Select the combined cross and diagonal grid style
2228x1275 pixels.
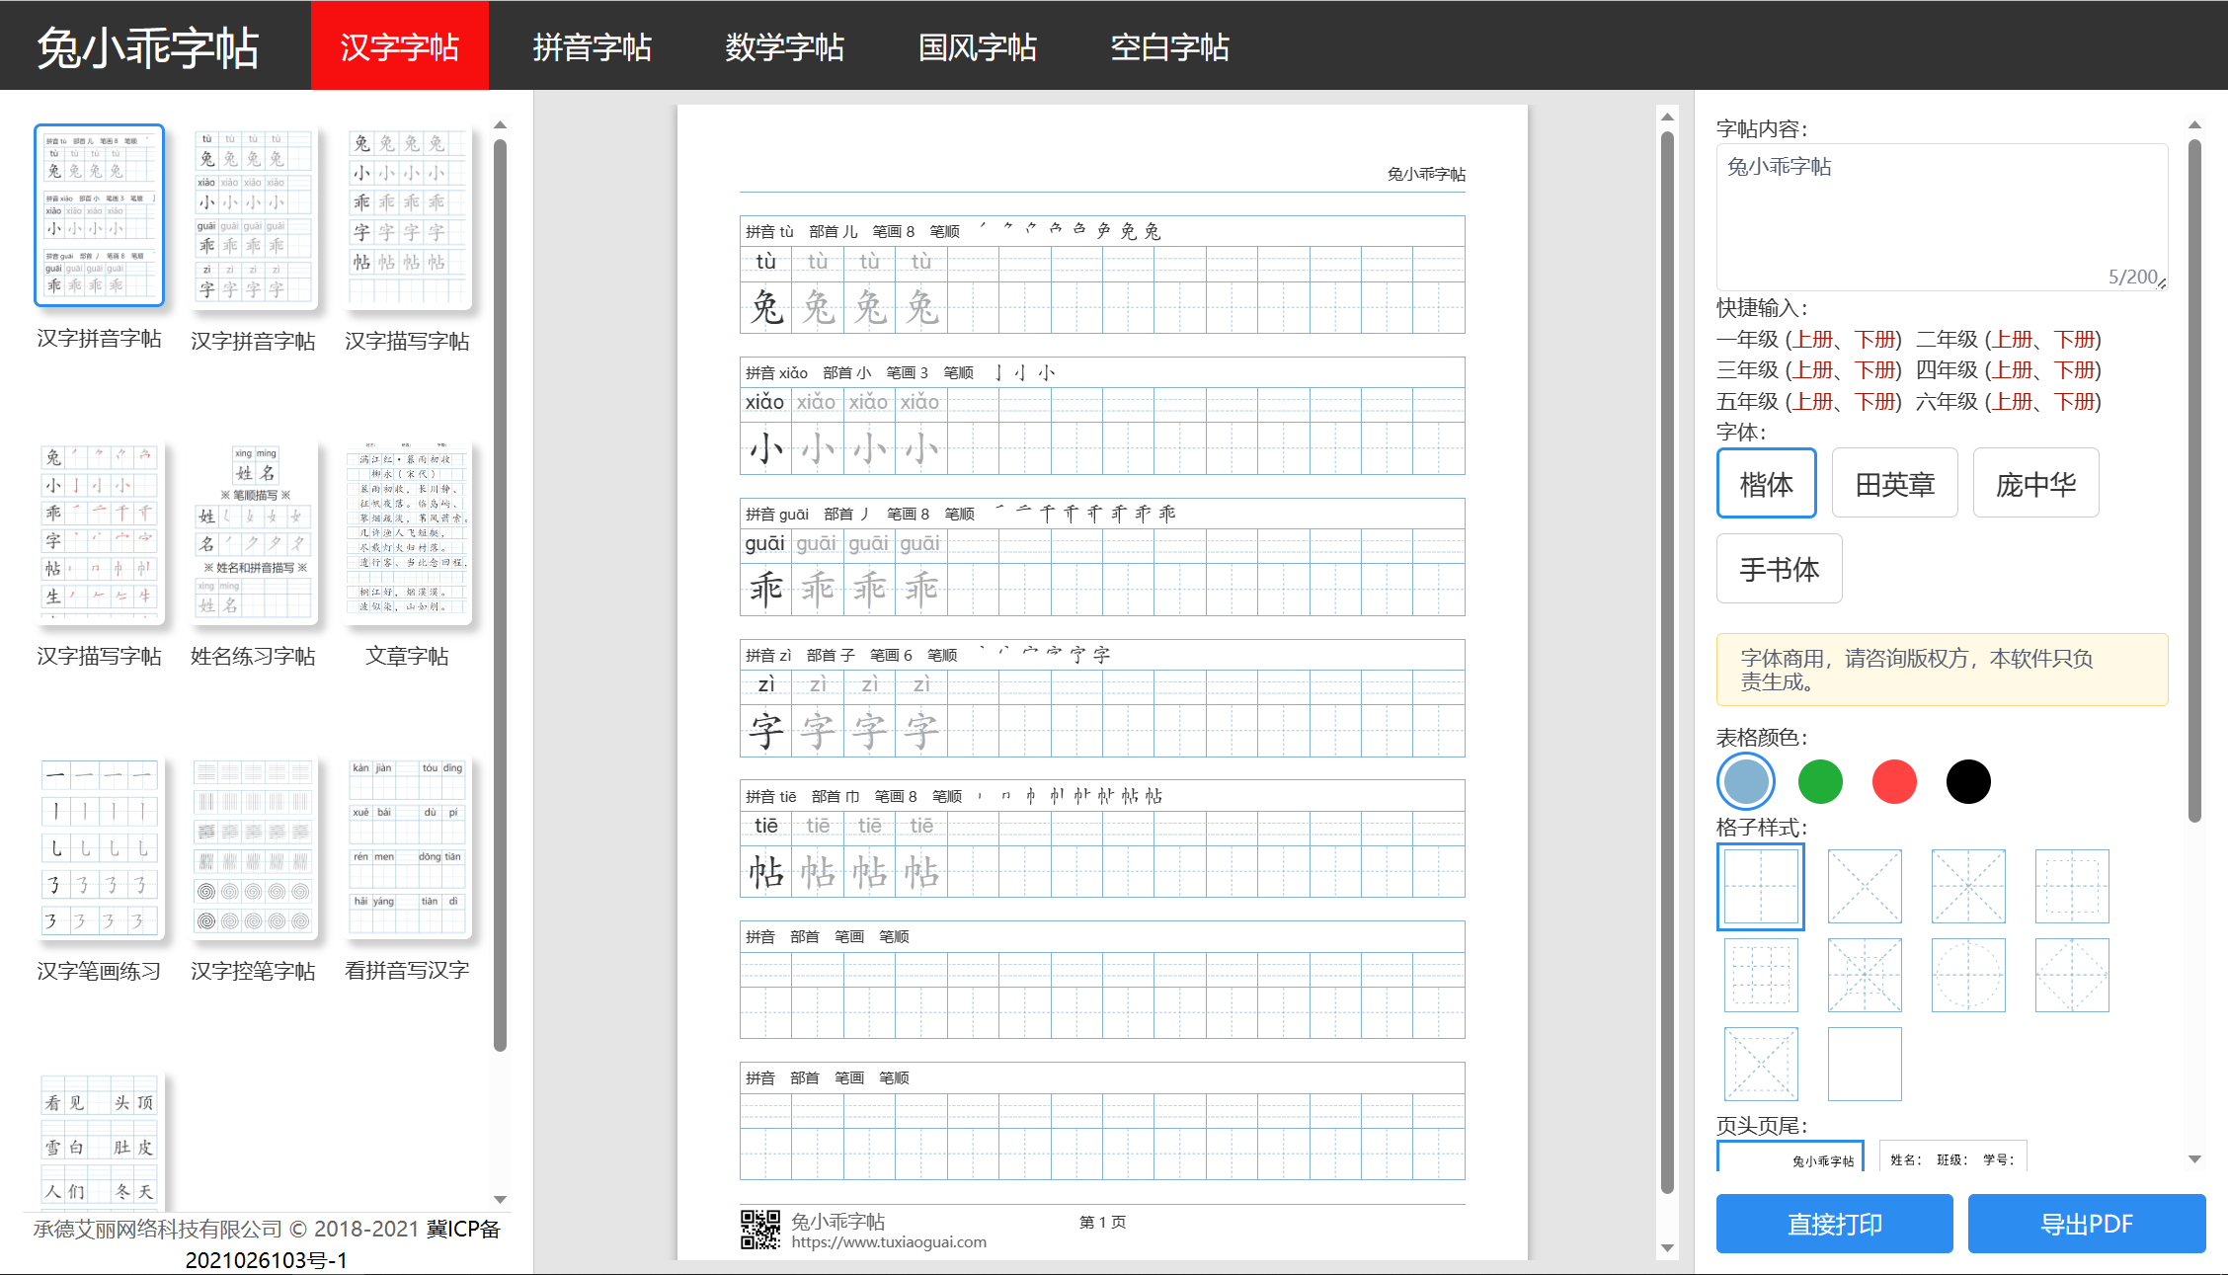pyautogui.click(x=1968, y=886)
